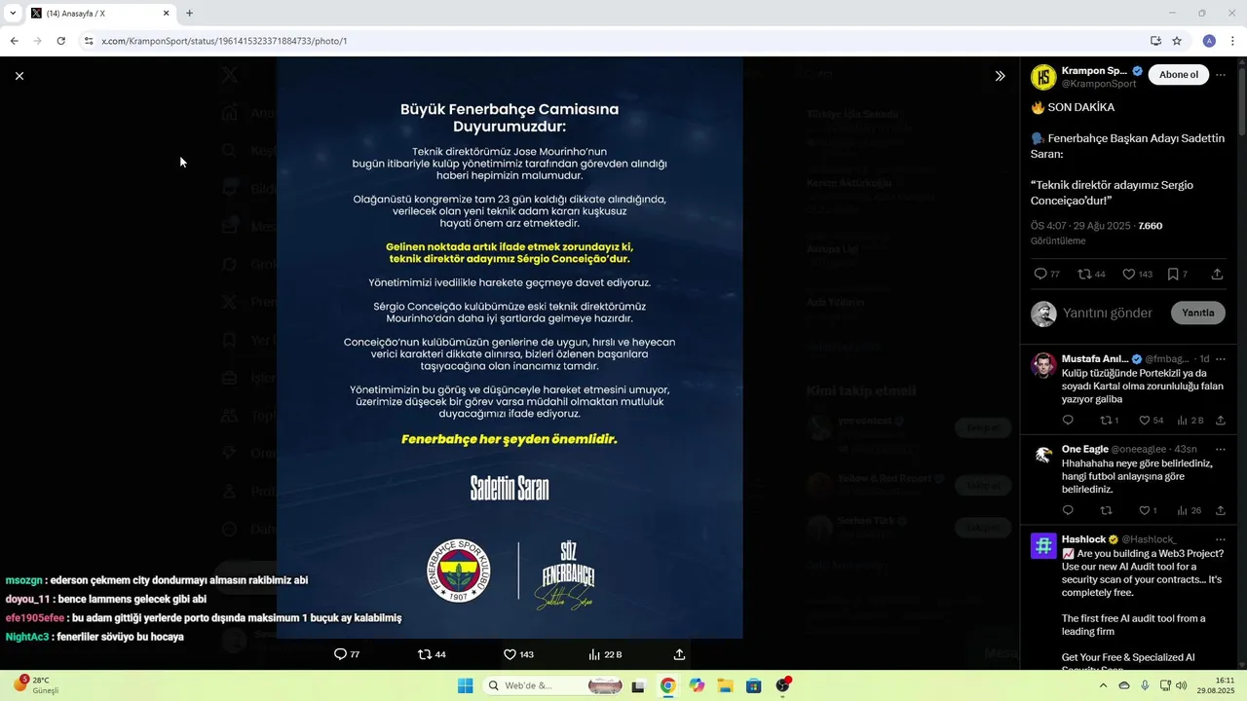Screen dimensions: 1247x701
Task: Like One Eagle's comment showing 1
Action: (x=1148, y=510)
